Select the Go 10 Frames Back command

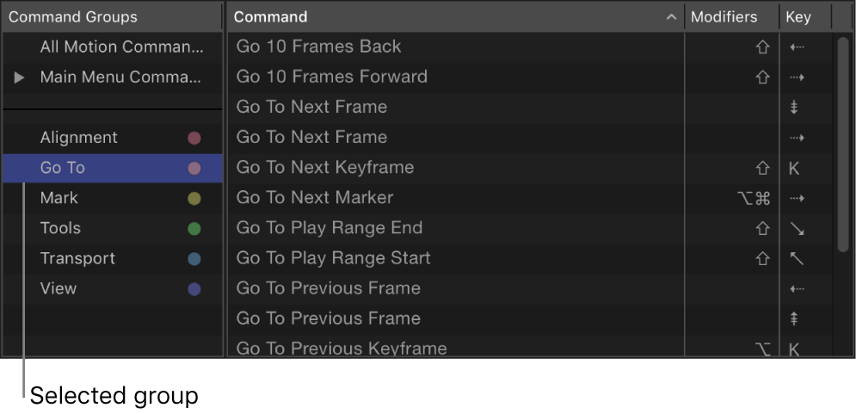pyautogui.click(x=319, y=46)
